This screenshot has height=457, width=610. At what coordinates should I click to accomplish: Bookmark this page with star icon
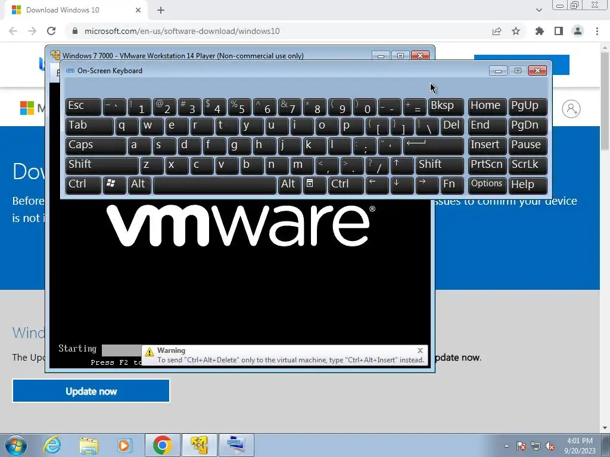coord(516,31)
